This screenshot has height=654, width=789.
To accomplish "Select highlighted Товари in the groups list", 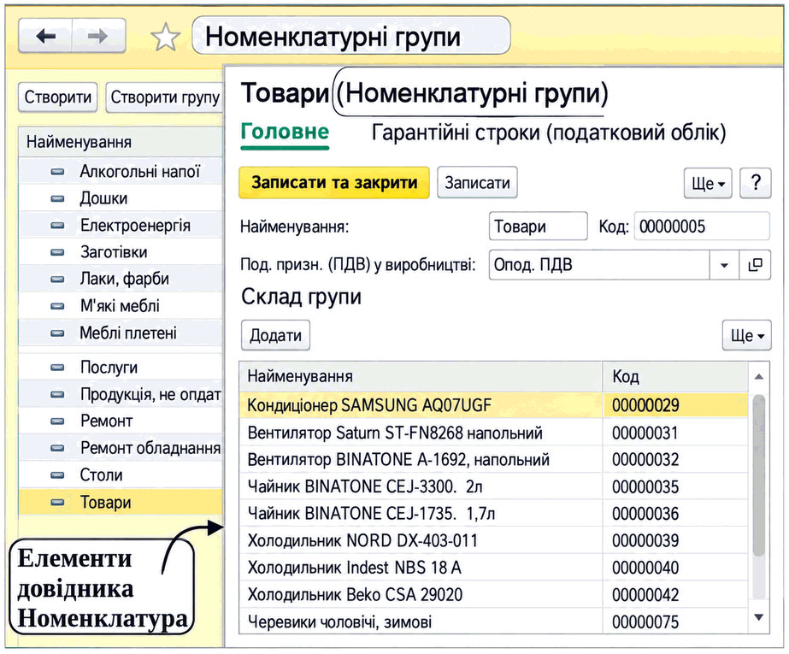I will (x=121, y=502).
